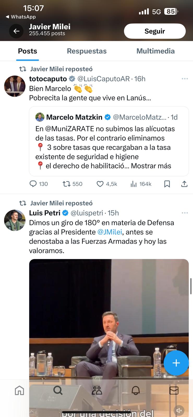Open the Search magnifier icon

pos(58,390)
